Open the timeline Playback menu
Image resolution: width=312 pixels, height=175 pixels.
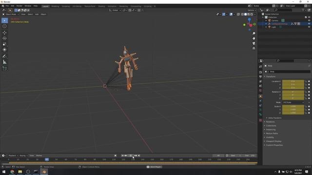click(x=13, y=156)
